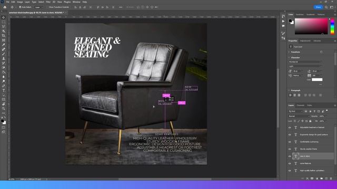Select the Eraser tool
Screen dimensions: 337x189
pos(4,68)
